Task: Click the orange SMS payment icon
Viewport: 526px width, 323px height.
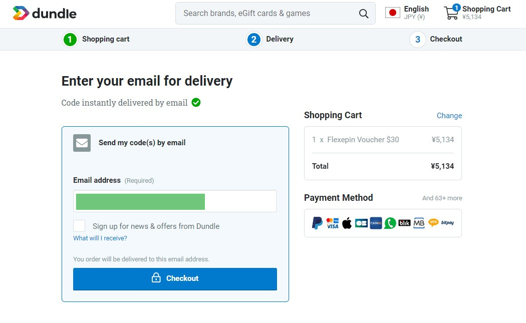Action: tap(433, 223)
